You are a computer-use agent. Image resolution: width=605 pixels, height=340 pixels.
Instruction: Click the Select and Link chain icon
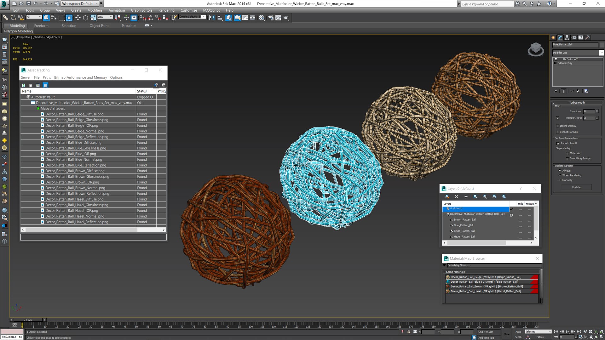pyautogui.click(x=5, y=18)
